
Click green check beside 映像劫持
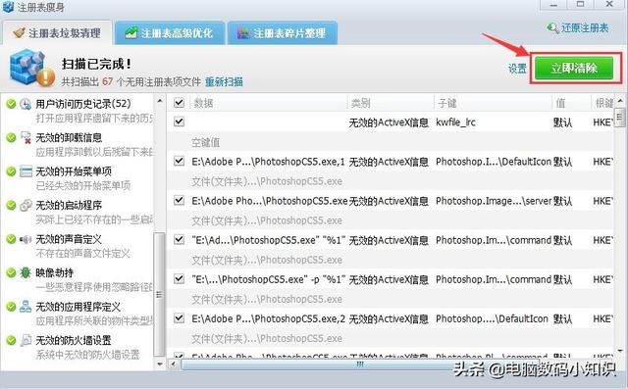(x=11, y=273)
